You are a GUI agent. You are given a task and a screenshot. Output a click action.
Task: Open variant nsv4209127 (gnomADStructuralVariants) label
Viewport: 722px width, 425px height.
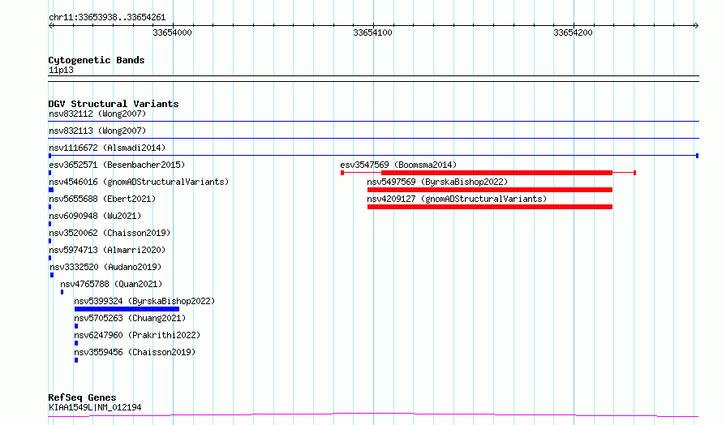point(457,199)
